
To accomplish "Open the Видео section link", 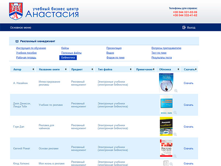I will click(110, 53).
